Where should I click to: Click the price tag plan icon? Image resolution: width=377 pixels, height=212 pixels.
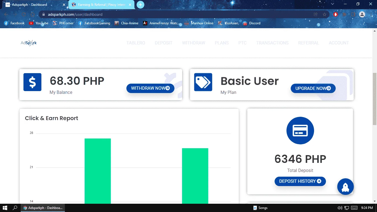(x=203, y=82)
